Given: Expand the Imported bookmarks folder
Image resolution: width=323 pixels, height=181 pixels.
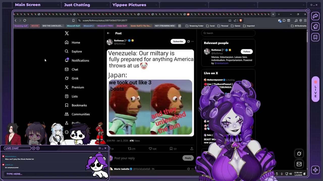Looking at the screenshot, I should 249,26.
